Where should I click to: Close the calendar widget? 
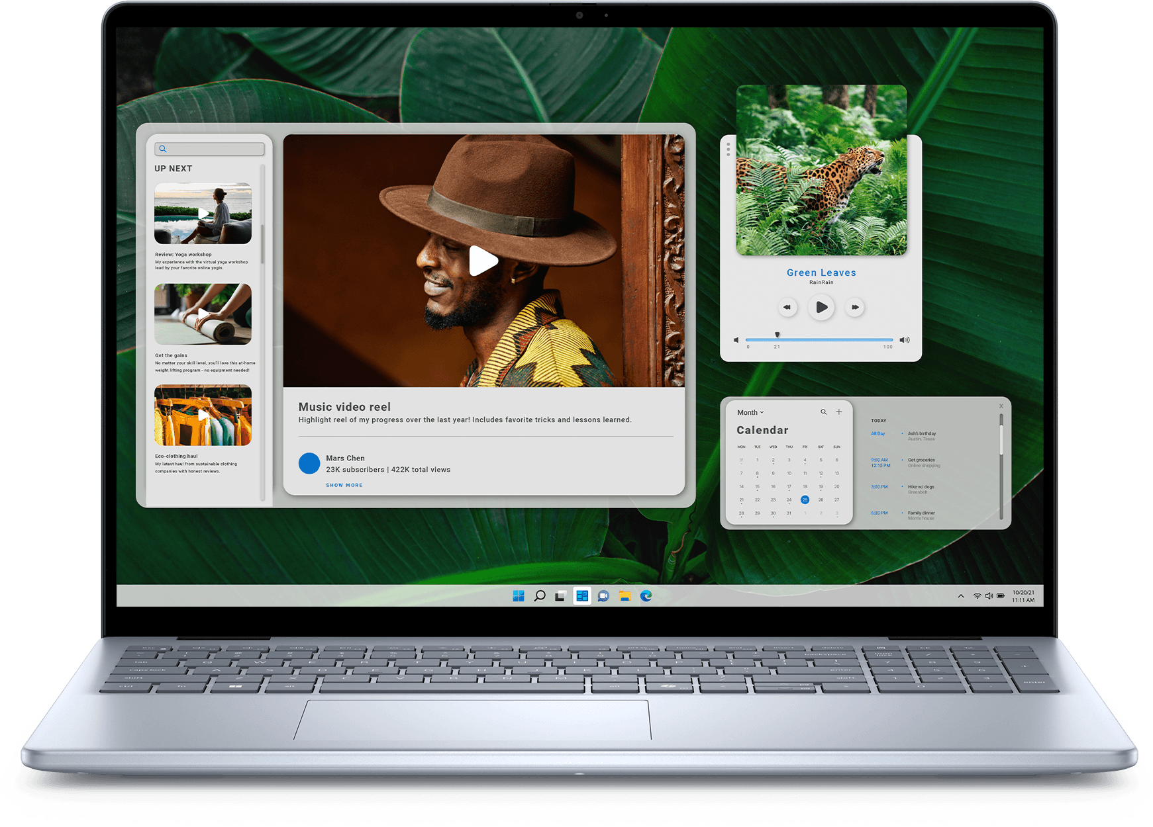click(1001, 406)
